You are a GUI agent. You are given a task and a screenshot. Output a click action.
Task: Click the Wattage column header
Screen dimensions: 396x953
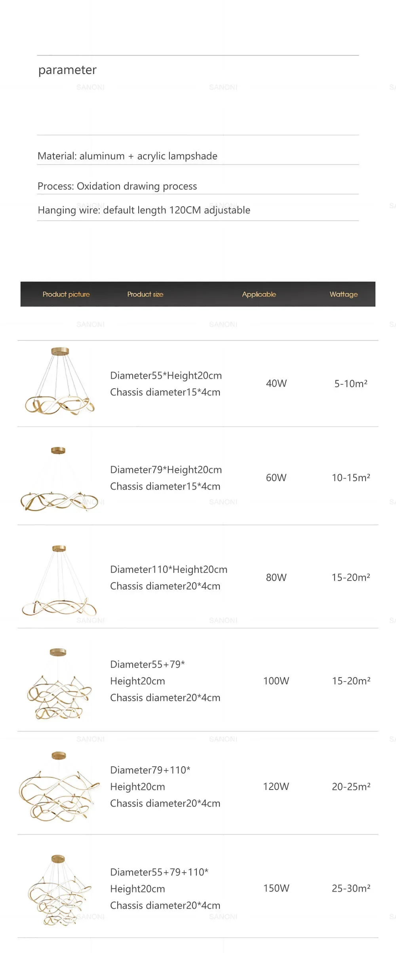tap(344, 294)
